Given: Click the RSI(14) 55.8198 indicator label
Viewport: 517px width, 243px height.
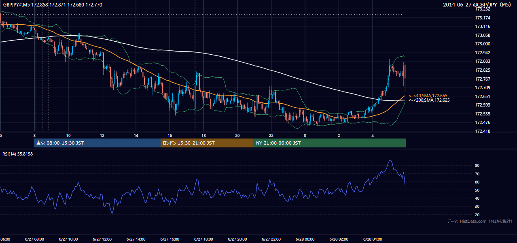Looking at the screenshot, I should 18,154.
